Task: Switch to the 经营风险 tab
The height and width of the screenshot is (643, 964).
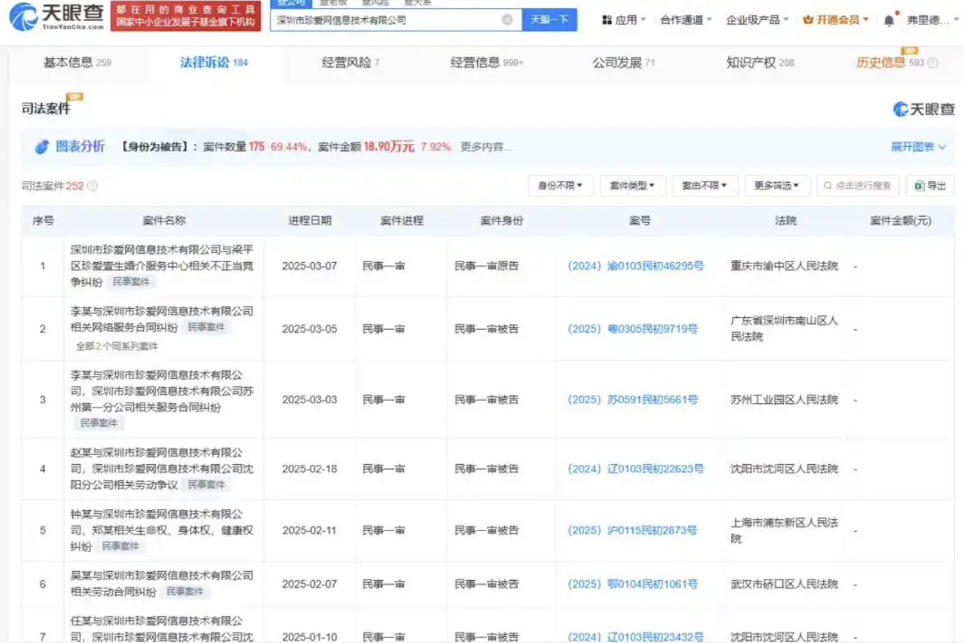Action: click(350, 63)
